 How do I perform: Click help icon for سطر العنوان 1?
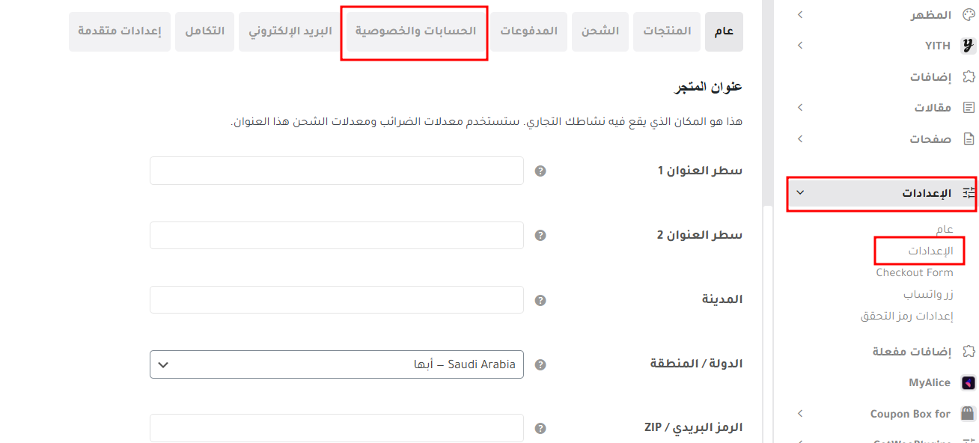pos(540,171)
